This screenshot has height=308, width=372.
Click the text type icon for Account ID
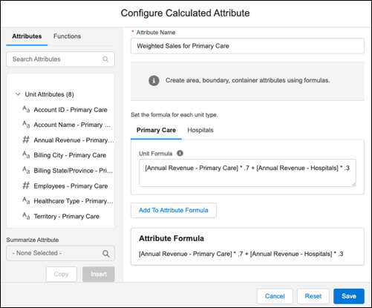[x=26, y=109]
